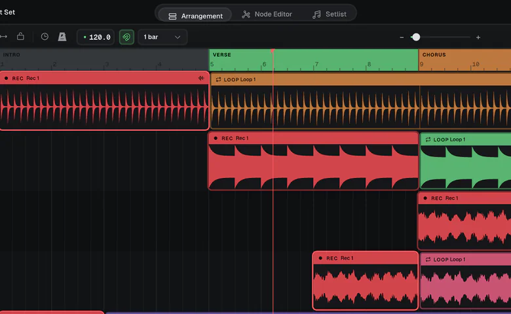The height and width of the screenshot is (314, 511).
Task: Click the playhead marker on ruler
Action: pyautogui.click(x=273, y=51)
